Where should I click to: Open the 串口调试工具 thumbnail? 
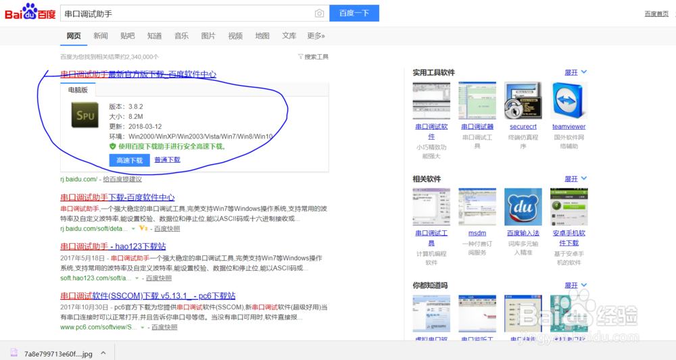[x=431, y=207]
